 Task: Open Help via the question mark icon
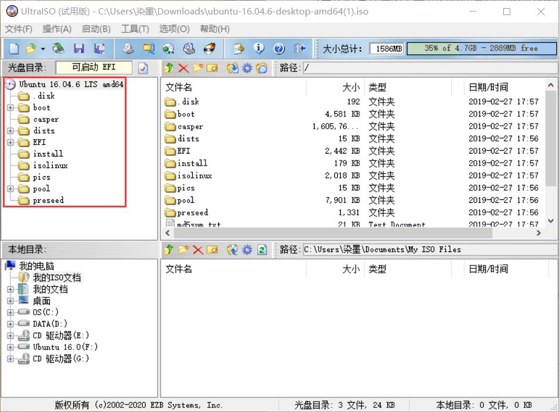(x=279, y=49)
